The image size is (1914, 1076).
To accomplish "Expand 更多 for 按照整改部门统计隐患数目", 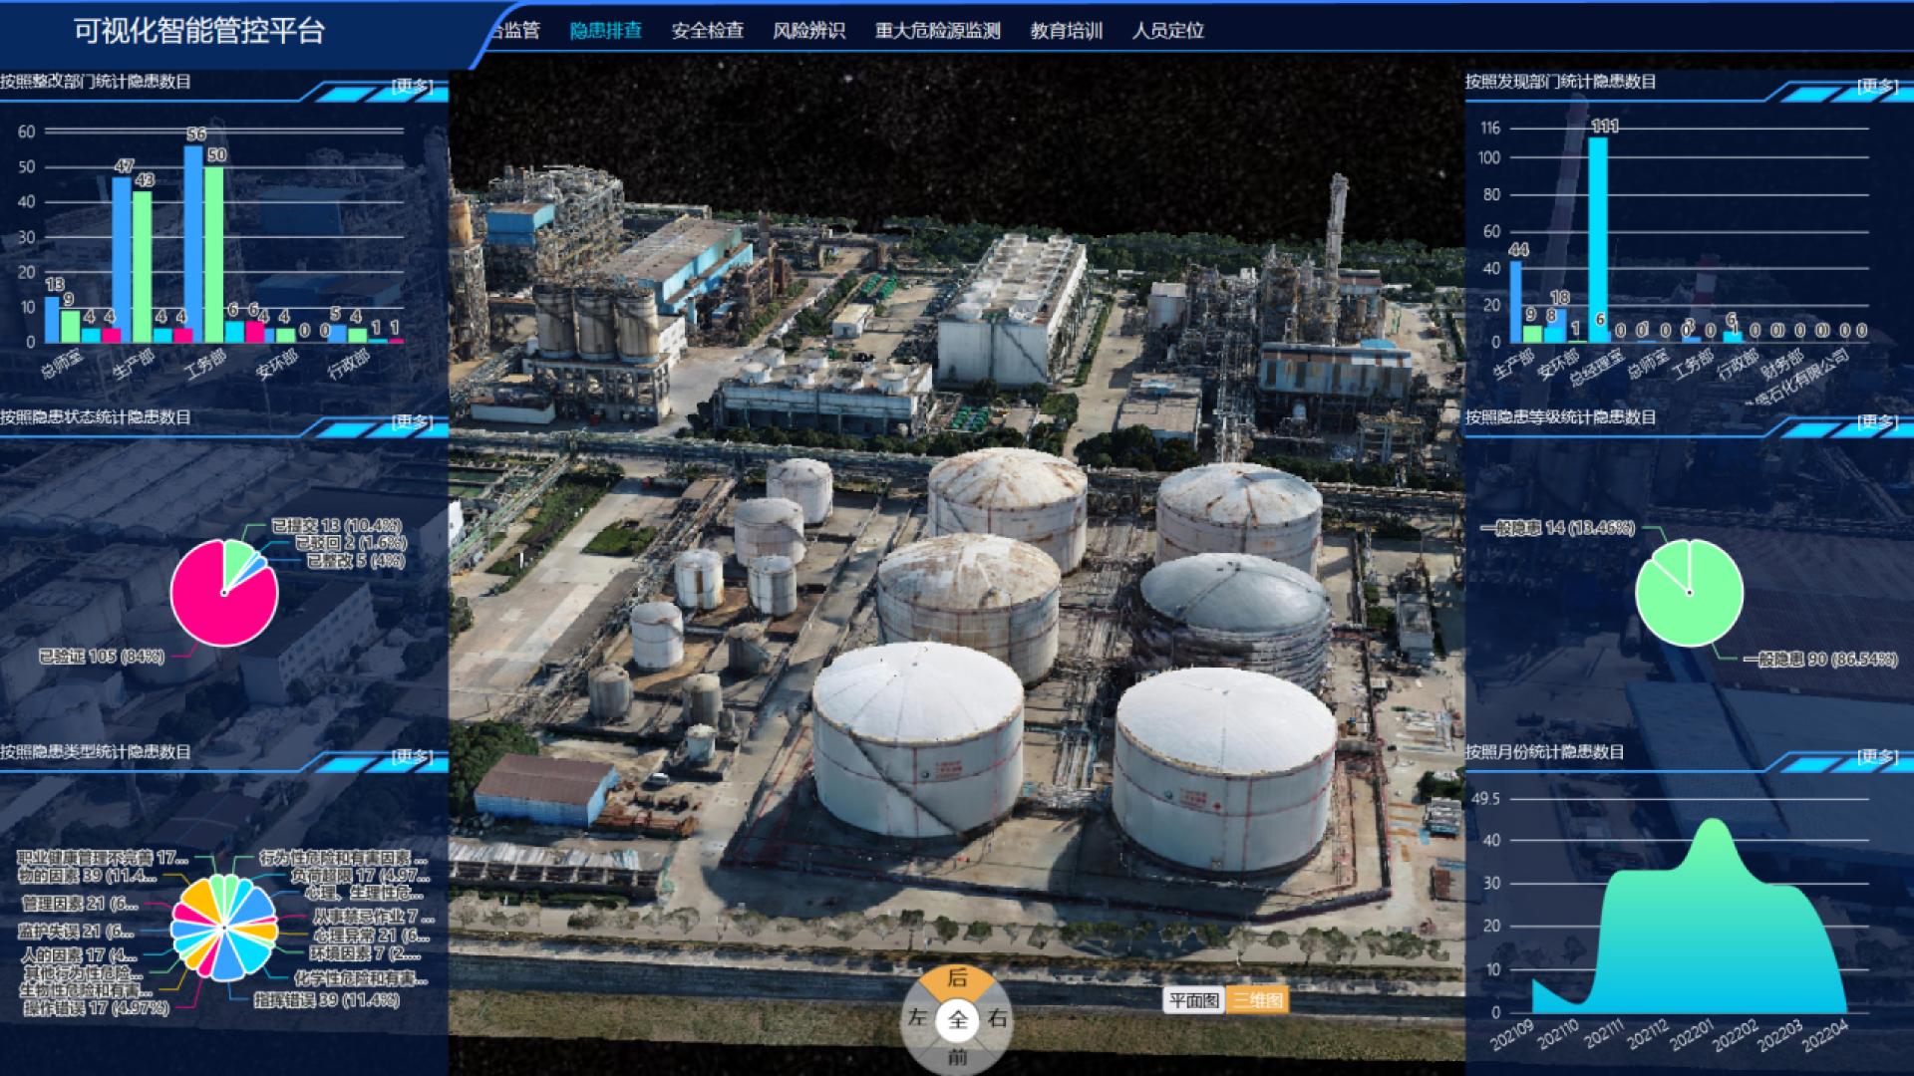I will [x=412, y=87].
